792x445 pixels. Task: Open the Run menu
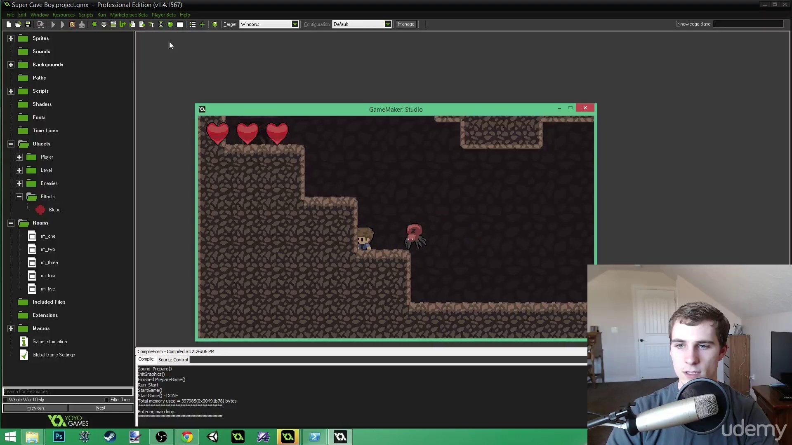pos(101,15)
